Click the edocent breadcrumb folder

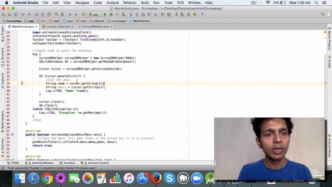point(97,21)
